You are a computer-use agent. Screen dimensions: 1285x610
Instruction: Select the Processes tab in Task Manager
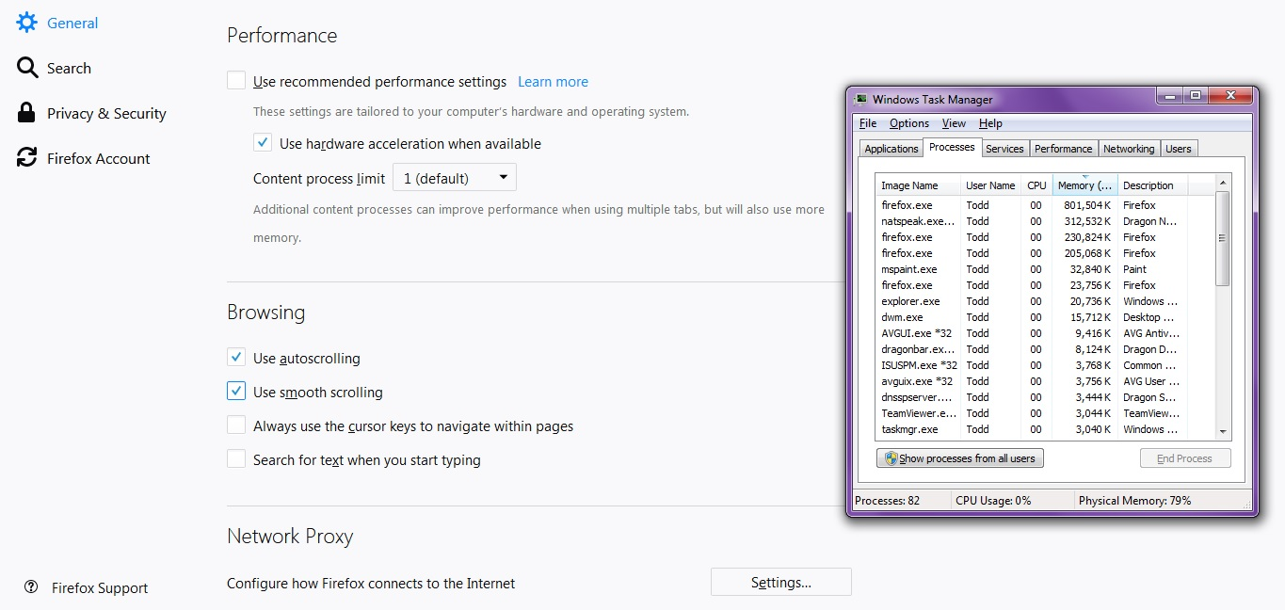(x=952, y=147)
